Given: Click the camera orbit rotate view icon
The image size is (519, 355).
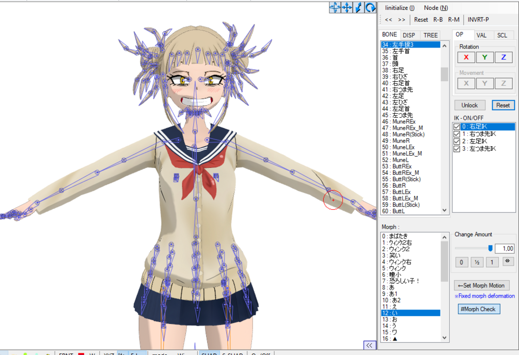Looking at the screenshot, I should 335,7.
